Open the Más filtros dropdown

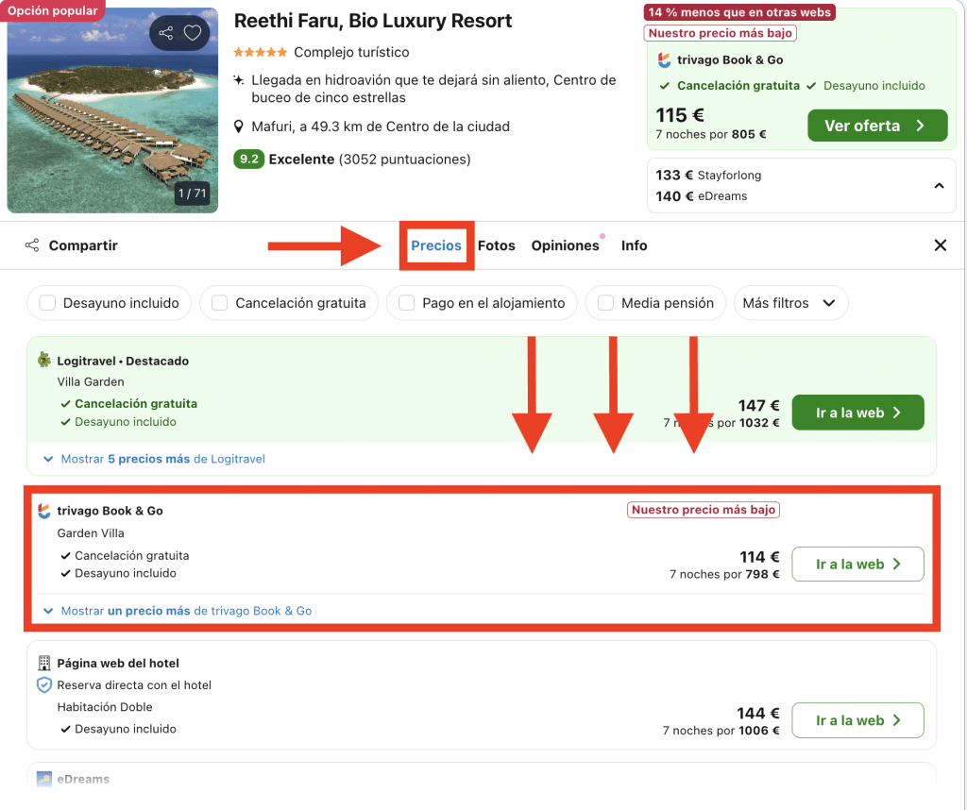(x=789, y=303)
